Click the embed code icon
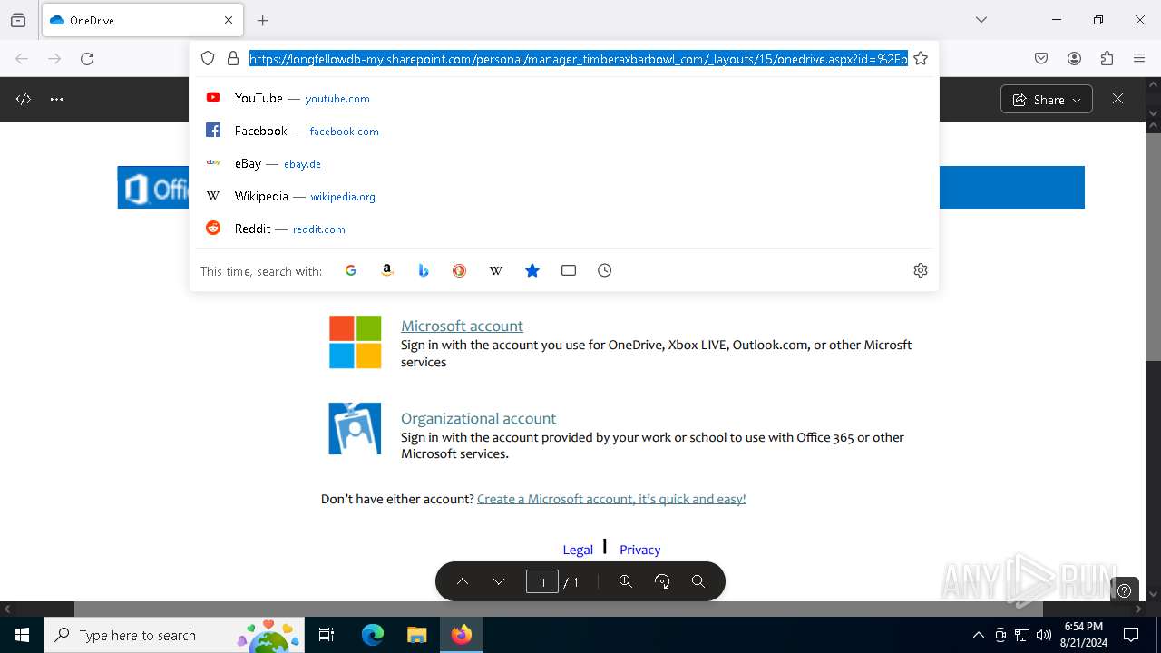Image resolution: width=1161 pixels, height=653 pixels. pyautogui.click(x=24, y=99)
